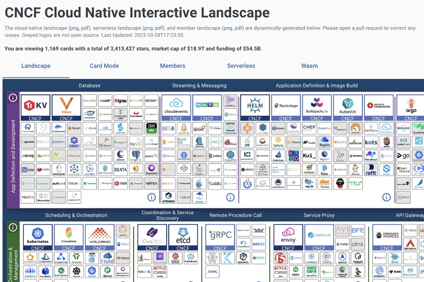Click the raftt logo tile
The height and width of the screenshot is (282, 424).
tap(371, 170)
